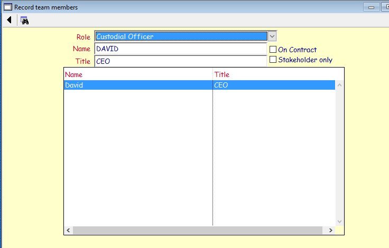Viewport: 389px width, 248px height.
Task: Enable the On Contract checkbox
Action: 273,50
